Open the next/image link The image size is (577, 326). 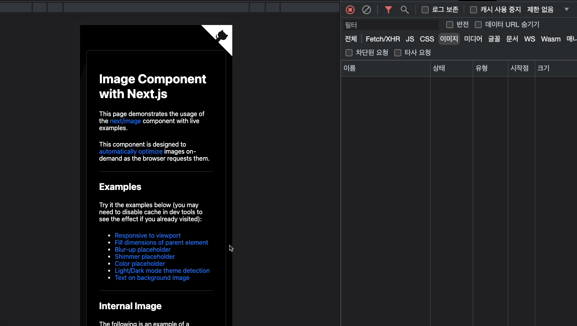pos(125,121)
